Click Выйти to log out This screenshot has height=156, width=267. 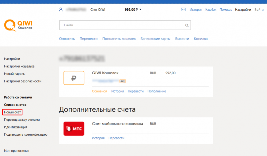click(259, 10)
